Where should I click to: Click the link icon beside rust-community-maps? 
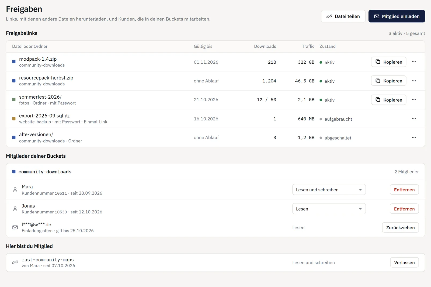(15, 262)
